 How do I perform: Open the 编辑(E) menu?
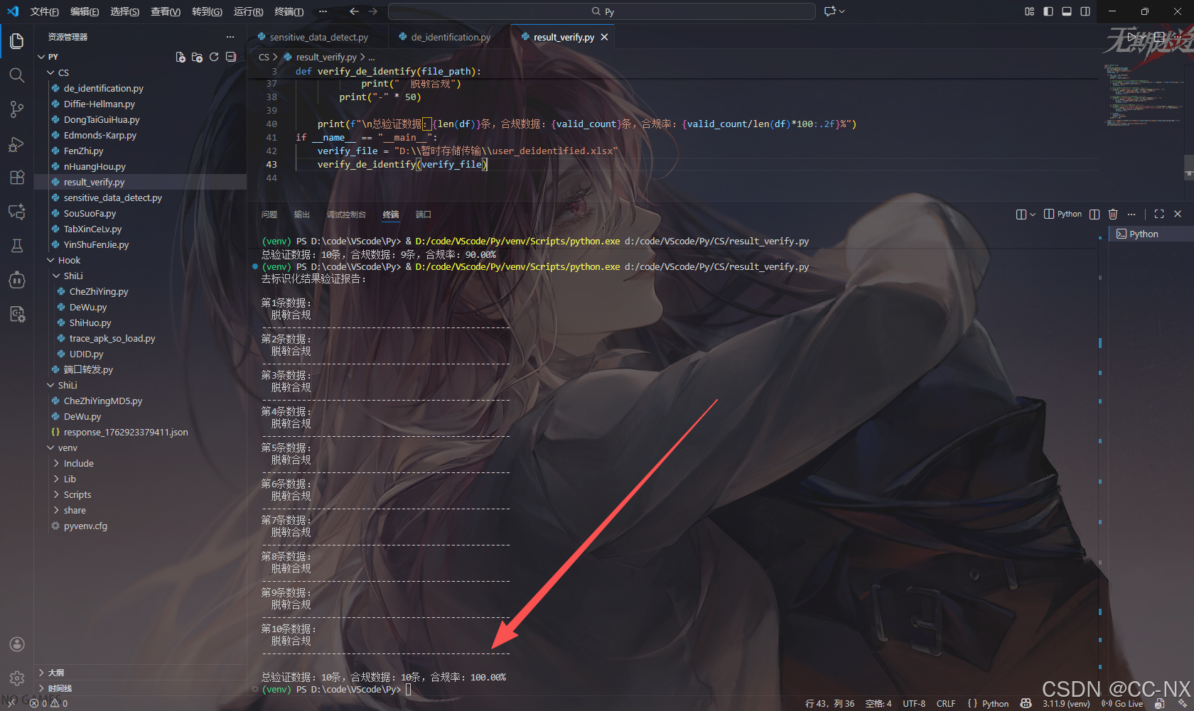(85, 11)
